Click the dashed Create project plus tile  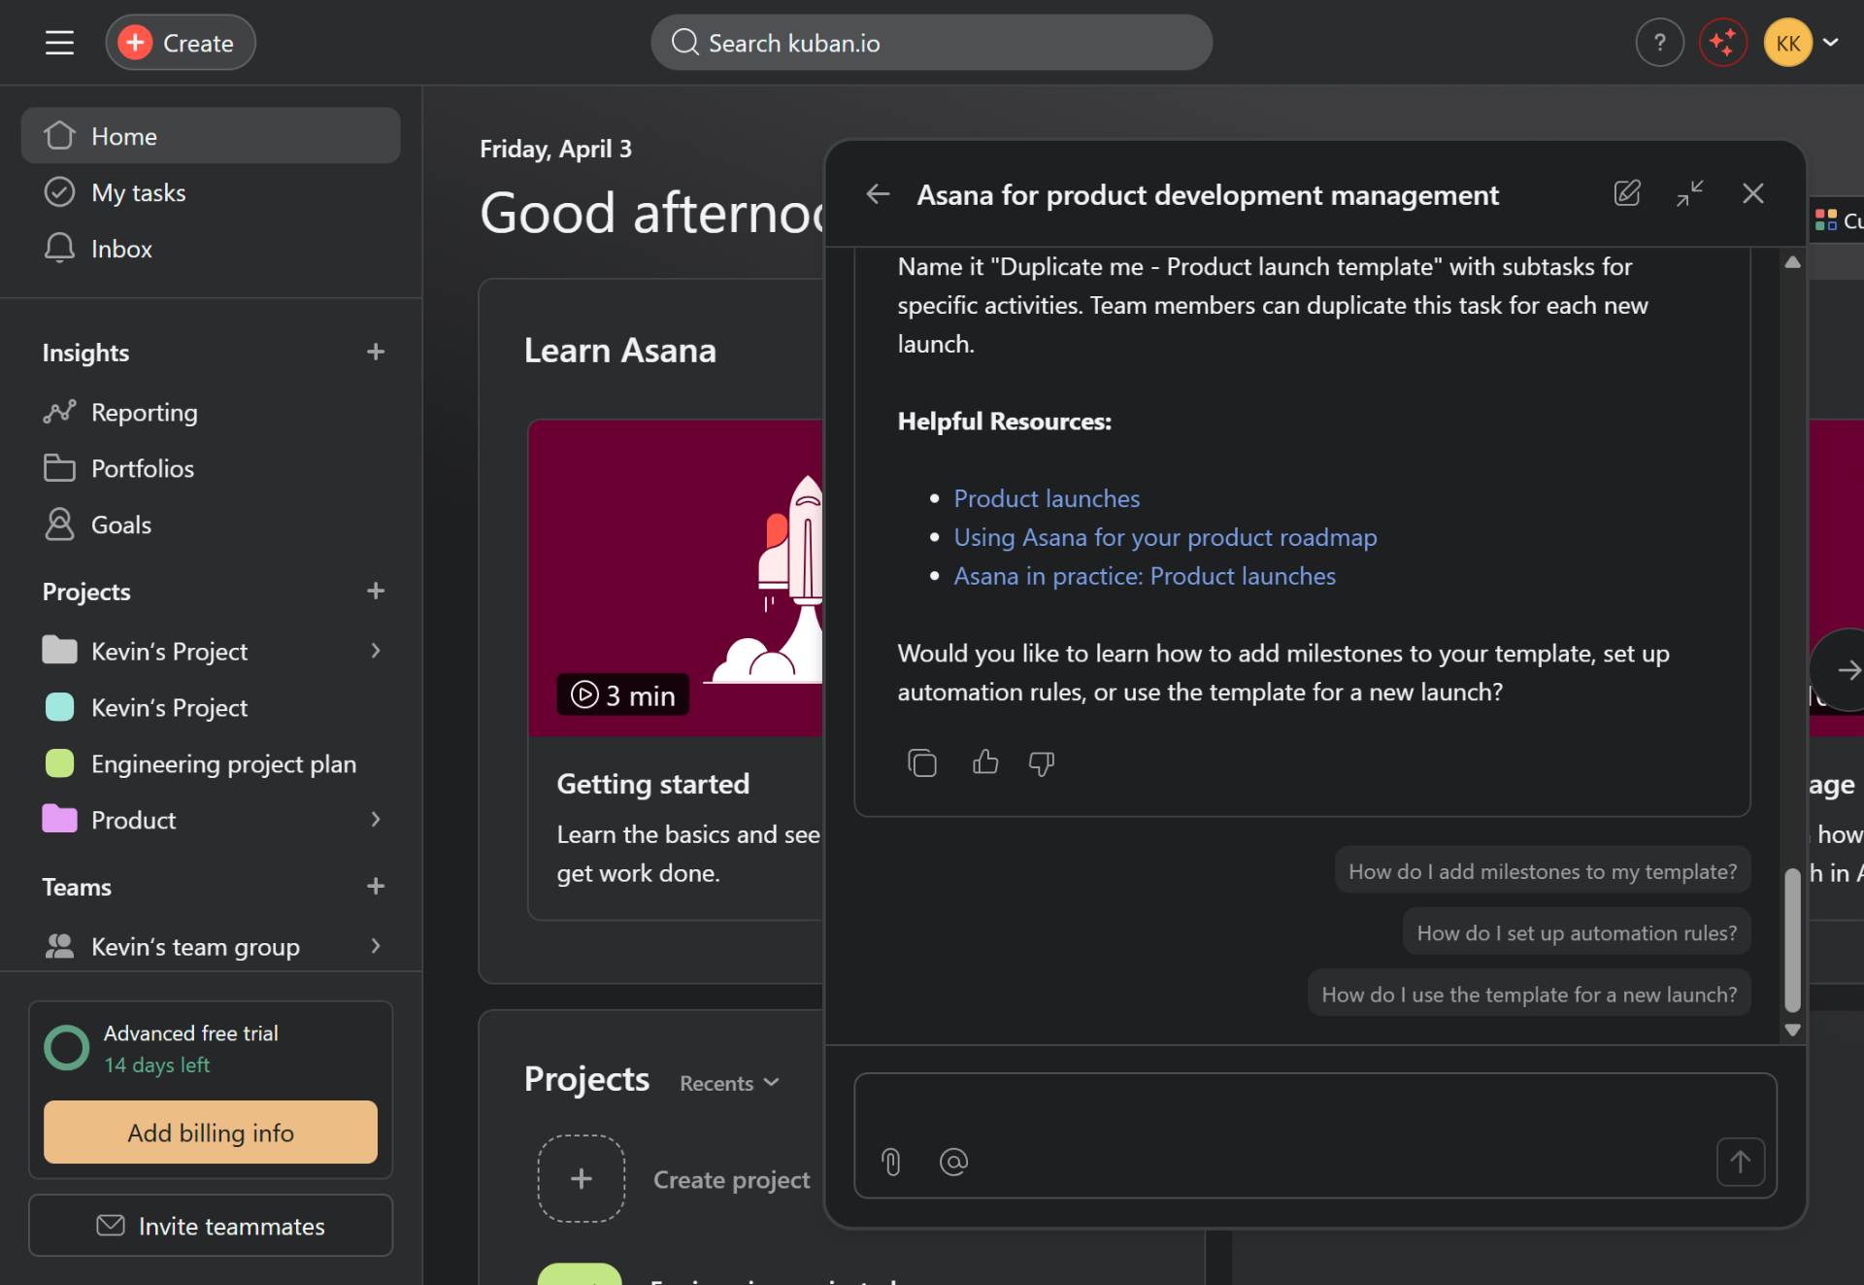(581, 1178)
